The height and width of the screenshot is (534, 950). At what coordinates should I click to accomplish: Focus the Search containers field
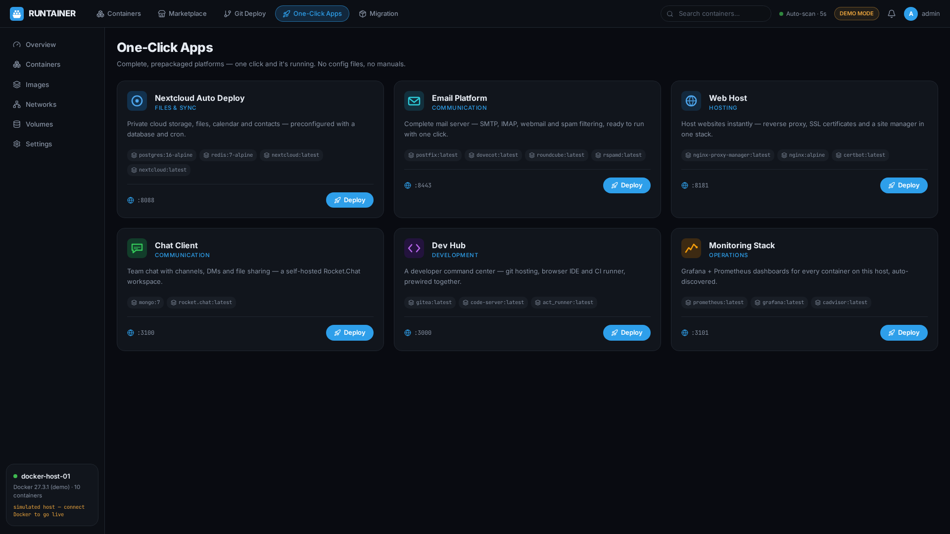pyautogui.click(x=715, y=14)
